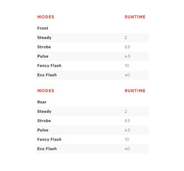The width and height of the screenshot is (184, 171).
Task: Select Fancy Flash in the Rear table
Action: [49, 140]
